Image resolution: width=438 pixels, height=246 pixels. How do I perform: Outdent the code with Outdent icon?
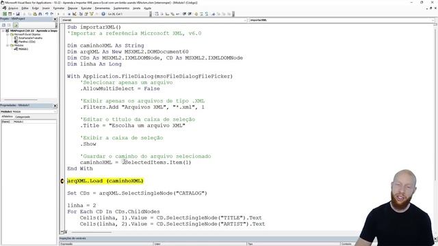(x=190, y=14)
